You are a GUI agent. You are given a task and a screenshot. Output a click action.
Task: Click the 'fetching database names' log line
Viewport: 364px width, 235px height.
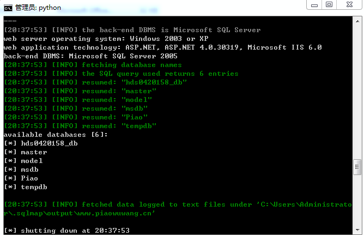point(93,65)
